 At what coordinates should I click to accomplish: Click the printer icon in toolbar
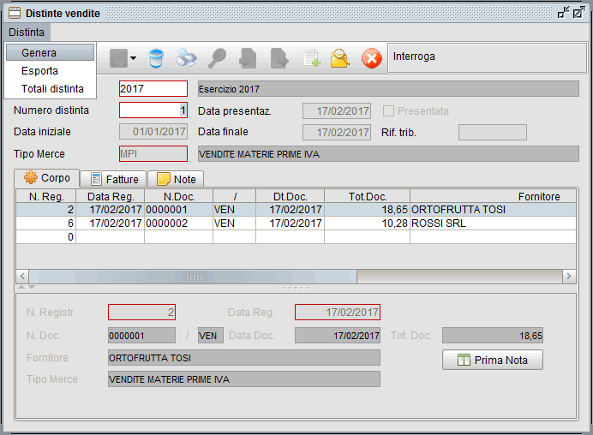click(x=186, y=58)
